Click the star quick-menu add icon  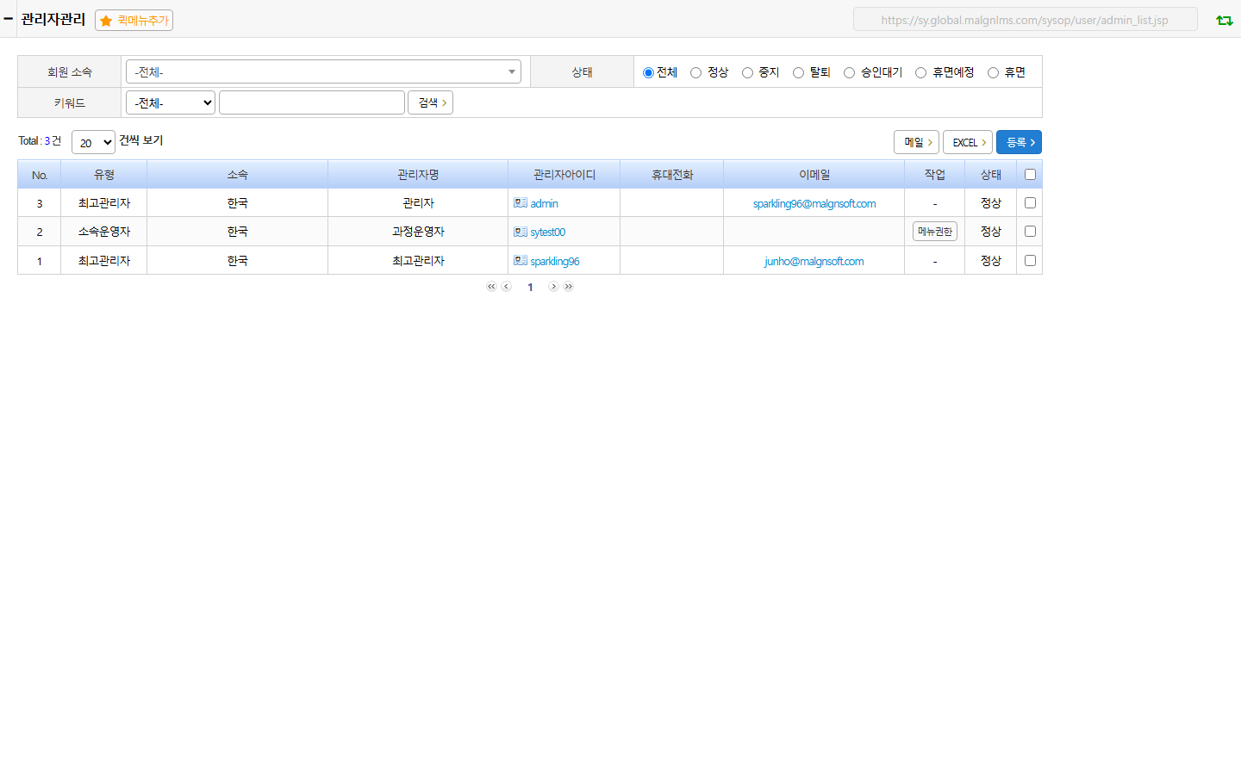(x=106, y=21)
